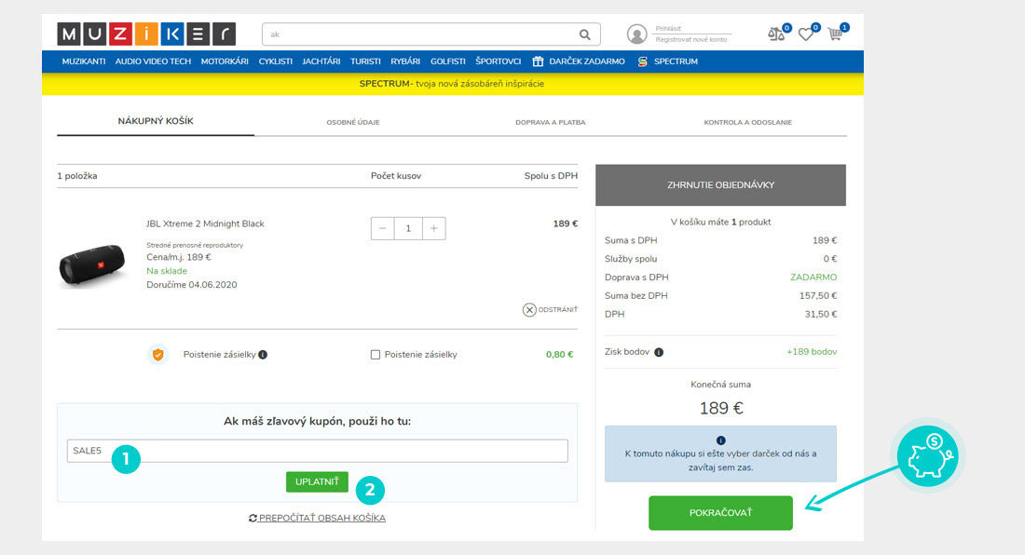Click the Uplatniť coupon button
Image resolution: width=1025 pixels, height=555 pixels.
click(x=317, y=481)
